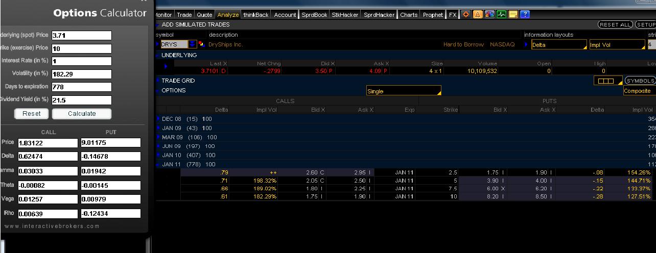Image resolution: width=656 pixels, height=253 pixels.
Task: Switch to the FX tab
Action: pyautogui.click(x=453, y=15)
